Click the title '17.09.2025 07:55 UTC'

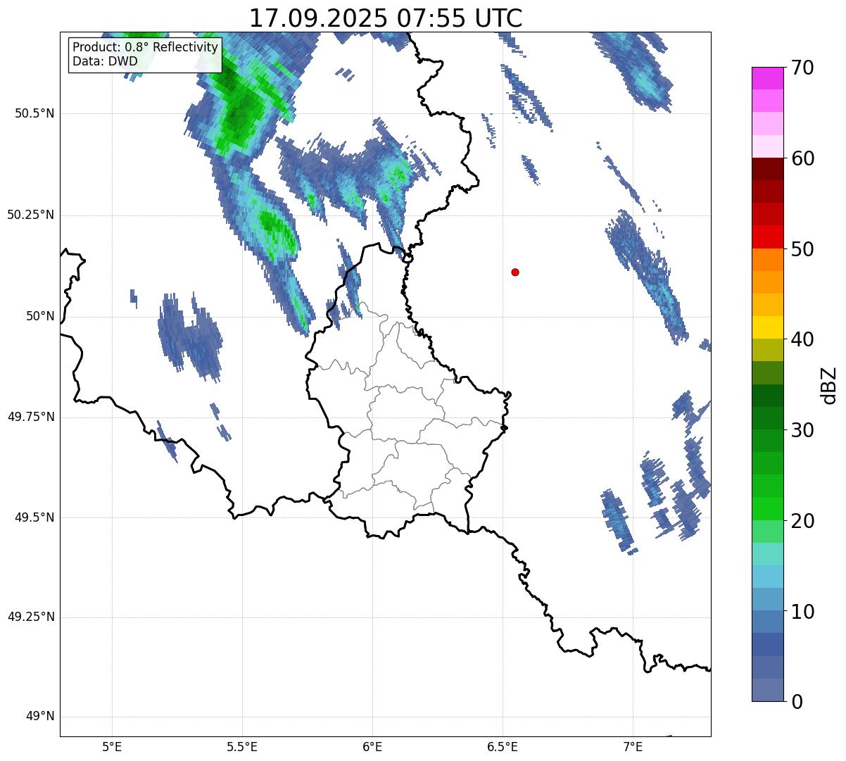[x=386, y=18]
